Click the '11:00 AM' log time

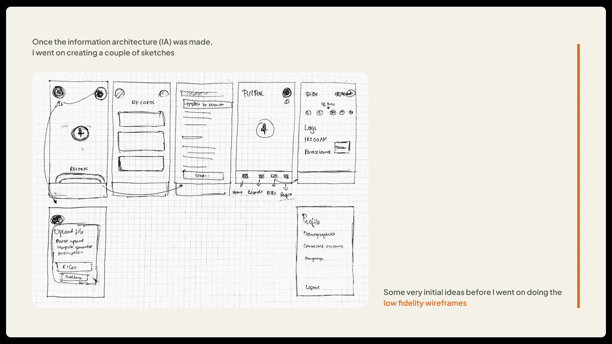[x=316, y=140]
